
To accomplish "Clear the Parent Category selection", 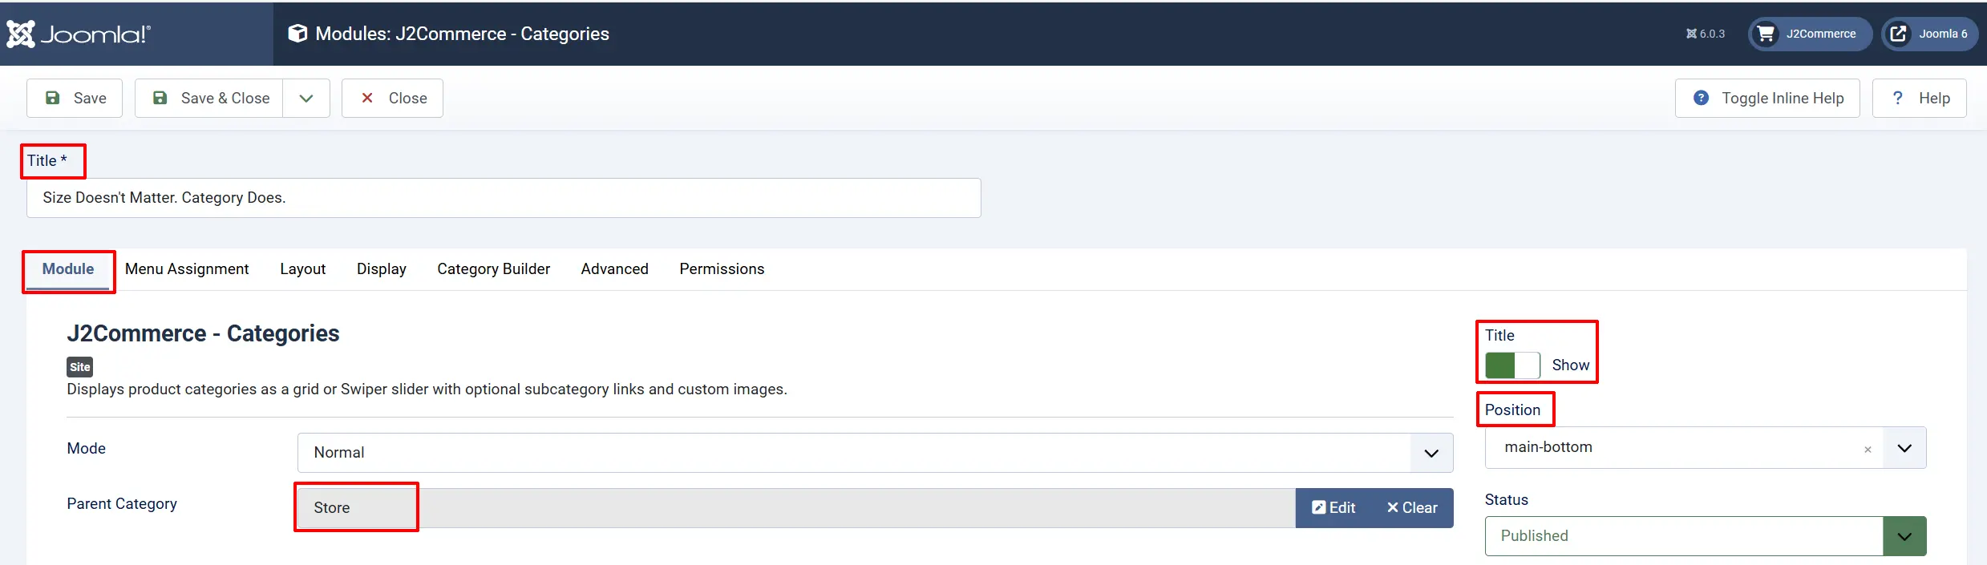I will point(1412,508).
